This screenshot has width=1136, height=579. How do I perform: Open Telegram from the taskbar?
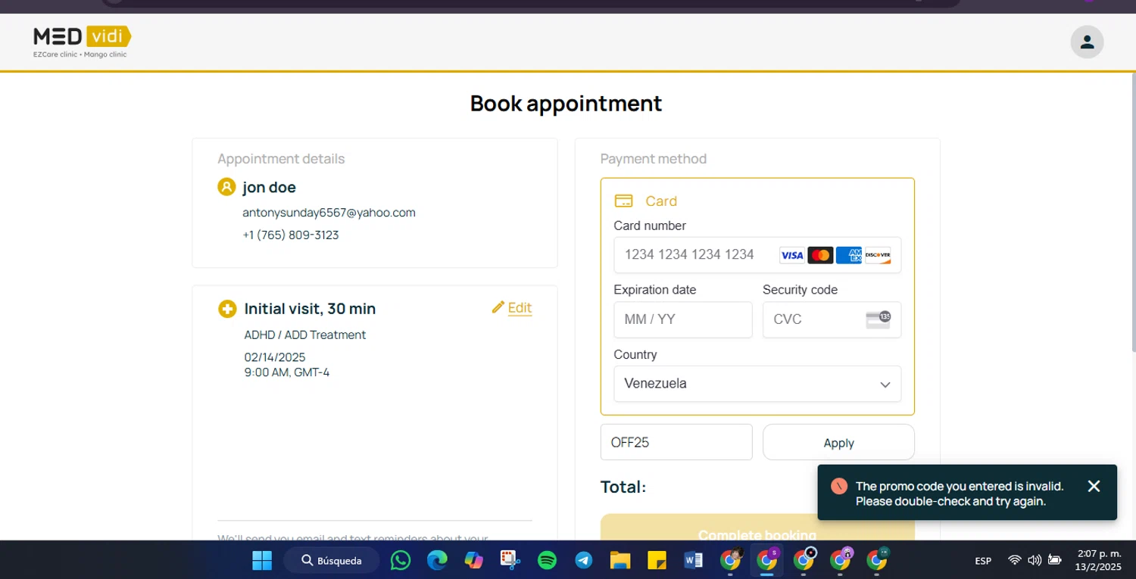pos(583,560)
